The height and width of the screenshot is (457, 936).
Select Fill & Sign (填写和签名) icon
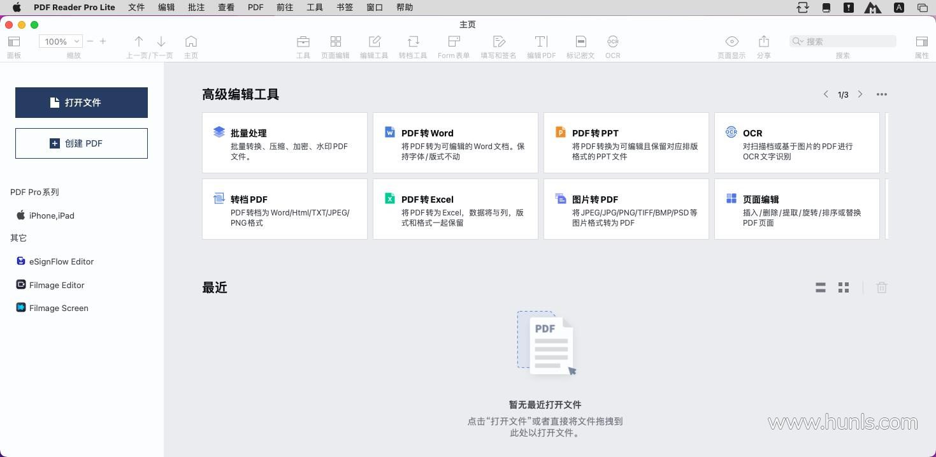(499, 41)
